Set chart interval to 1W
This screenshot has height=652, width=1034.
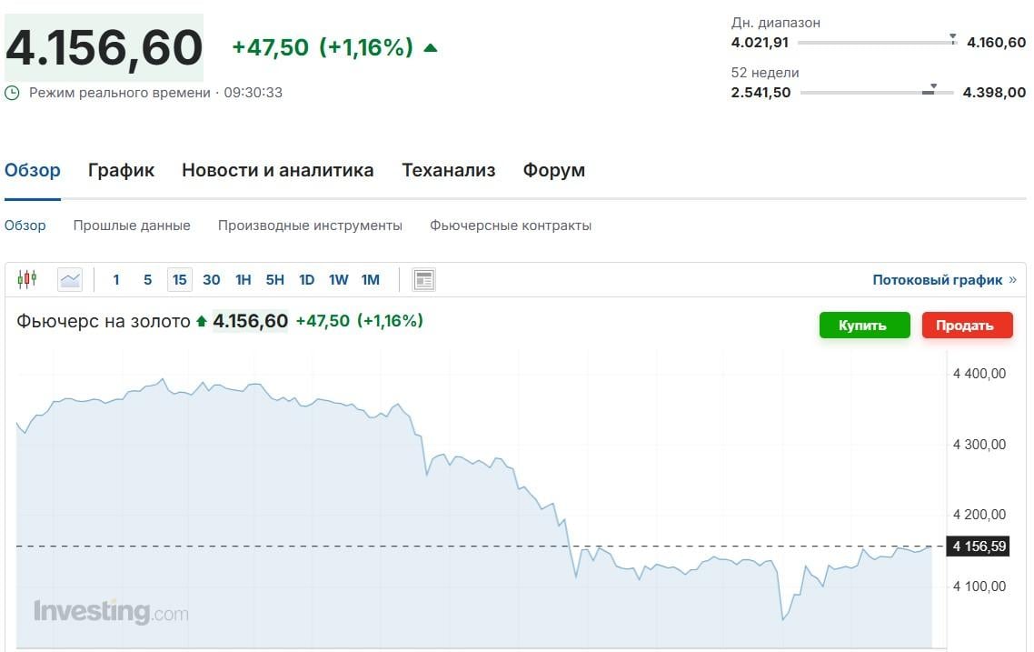338,279
